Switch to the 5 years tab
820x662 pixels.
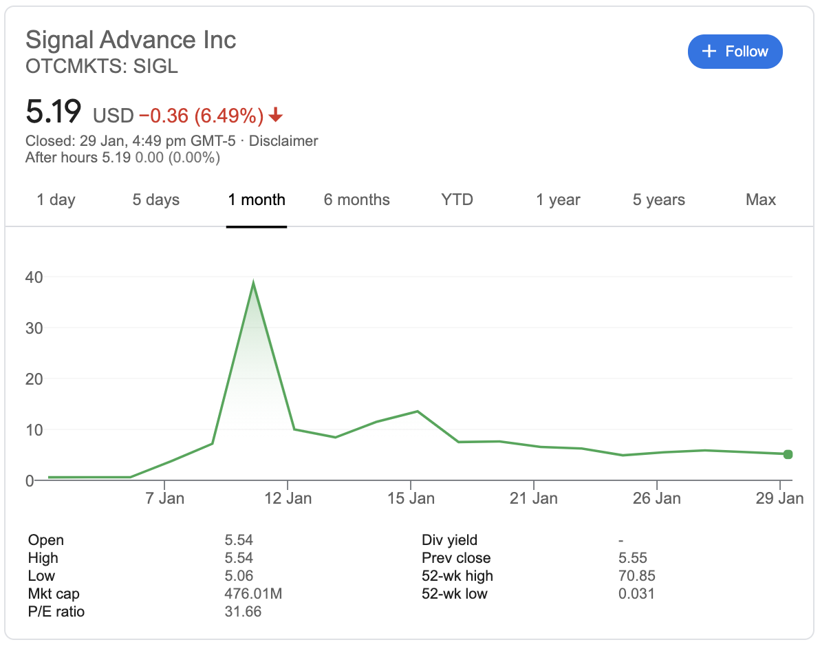658,200
